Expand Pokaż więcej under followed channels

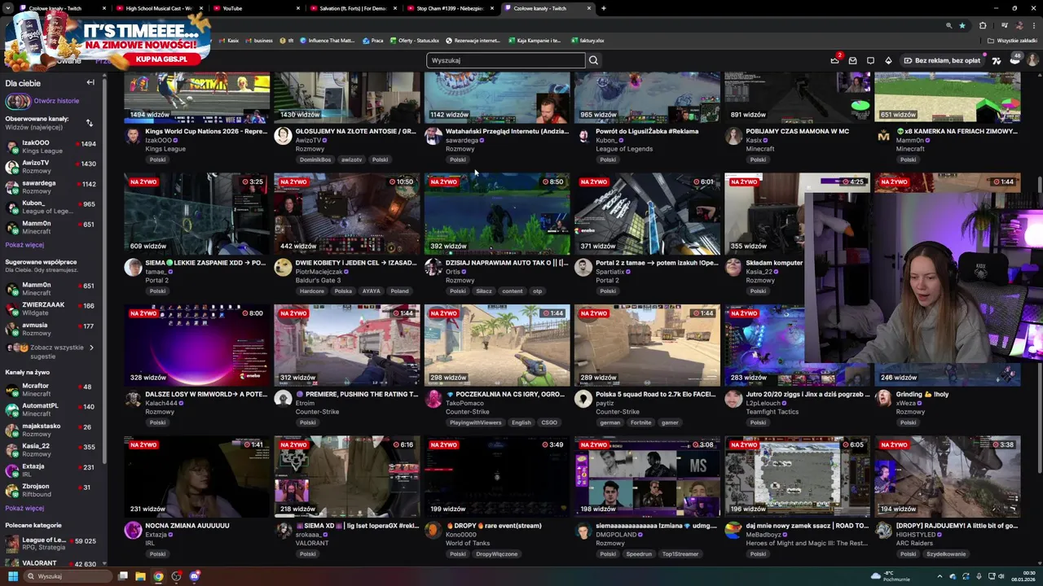(24, 244)
